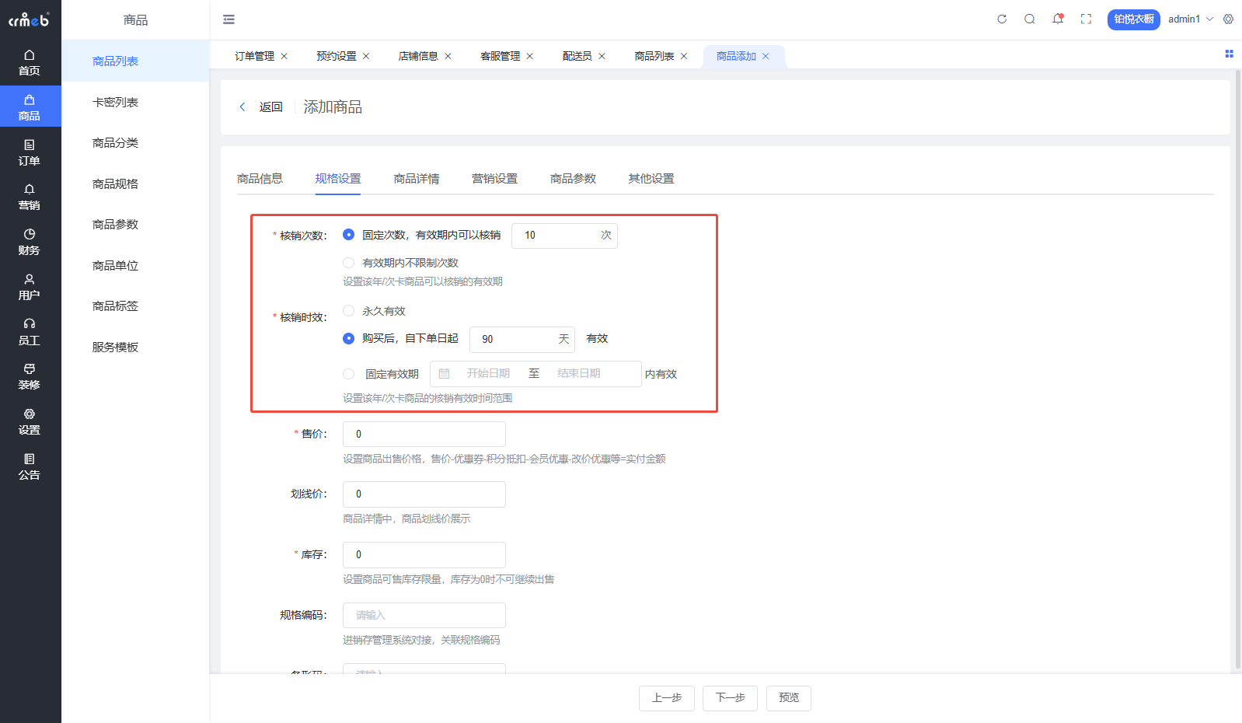Click the 结束日期 end date field
Viewport: 1242px width, 723px height.
coord(579,374)
